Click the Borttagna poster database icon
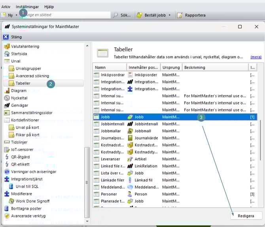 [7, 208]
